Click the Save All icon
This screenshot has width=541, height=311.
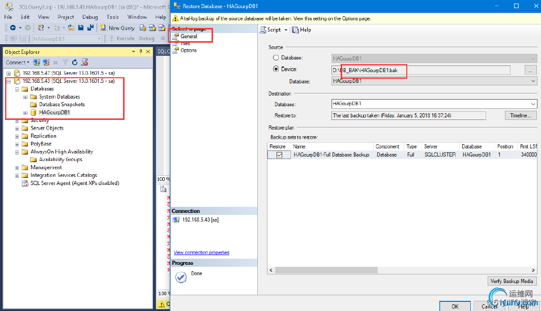[91, 28]
